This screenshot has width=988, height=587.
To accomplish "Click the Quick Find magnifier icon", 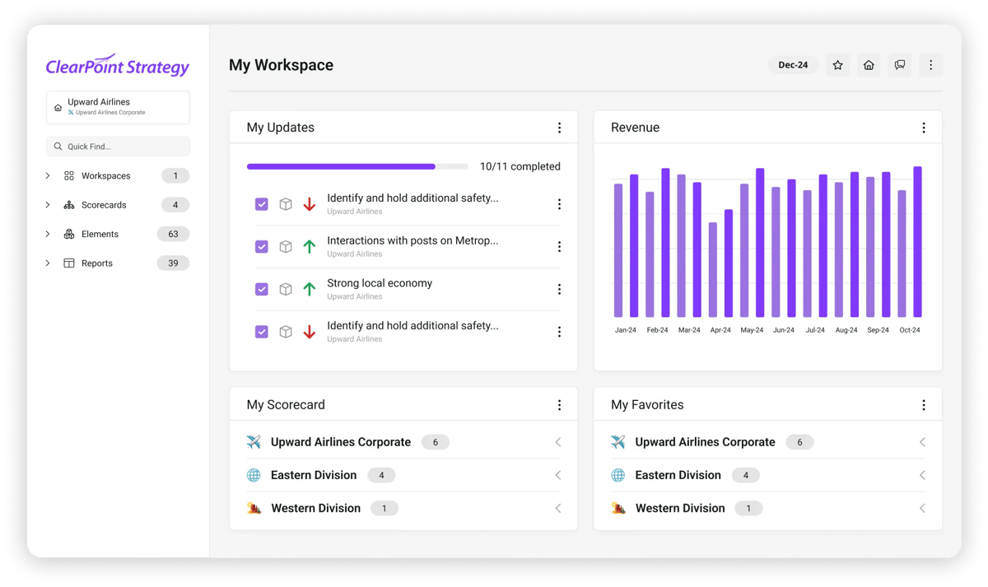I will tap(58, 147).
